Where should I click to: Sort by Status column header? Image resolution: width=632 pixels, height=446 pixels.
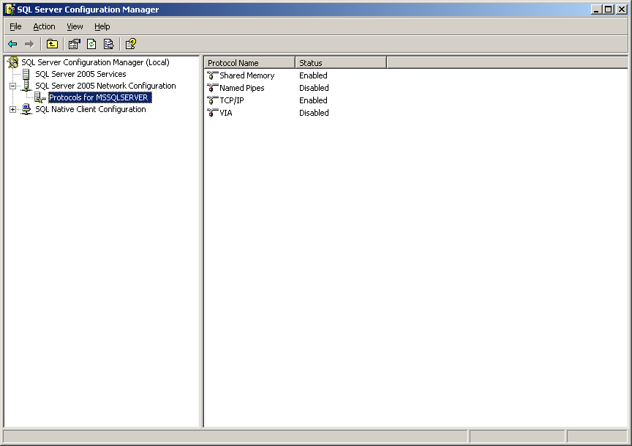pyautogui.click(x=341, y=63)
